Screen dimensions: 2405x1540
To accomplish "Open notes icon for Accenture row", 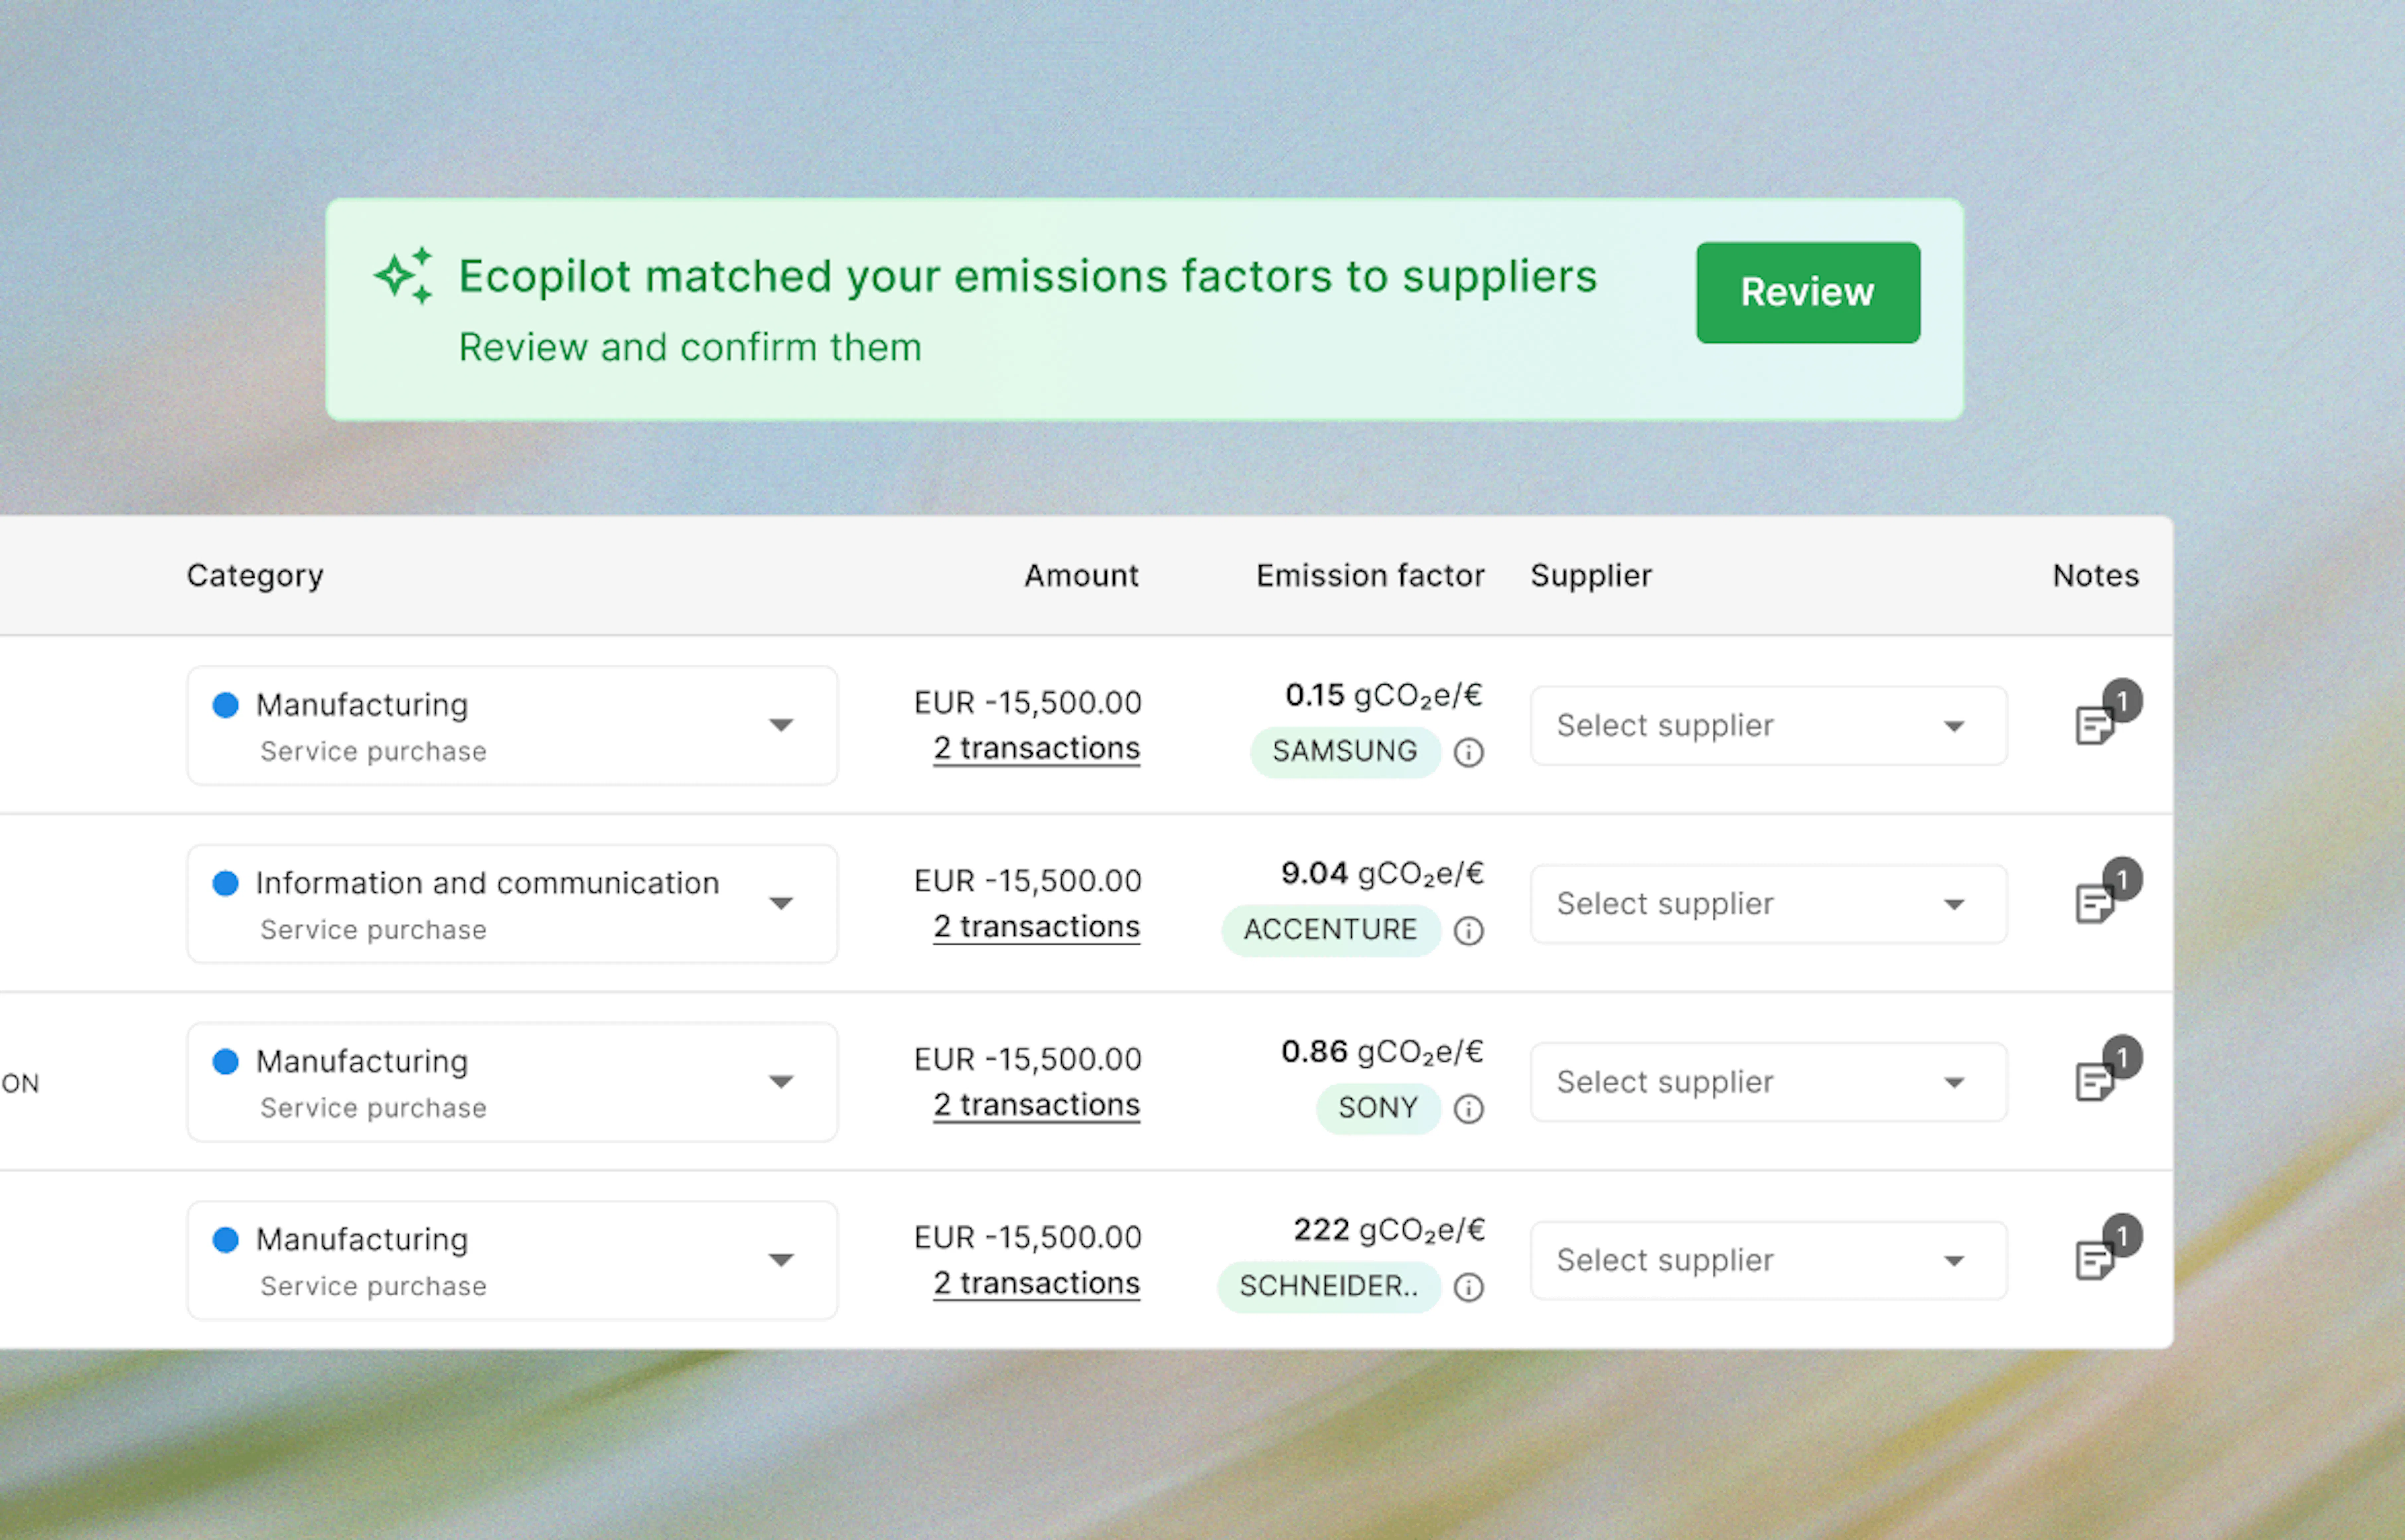I will 2095,903.
